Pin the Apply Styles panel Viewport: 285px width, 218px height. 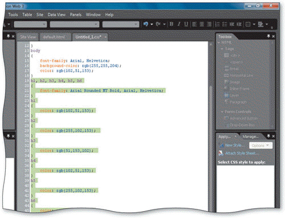click(268, 136)
